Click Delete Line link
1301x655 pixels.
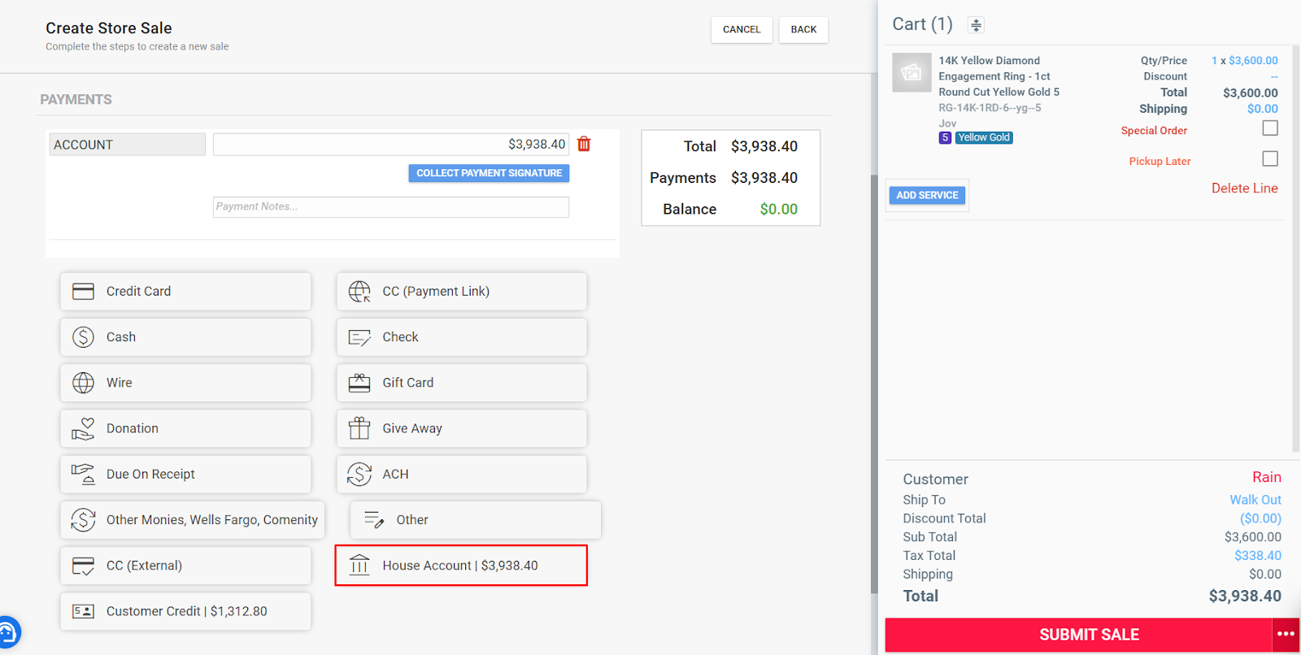1244,188
